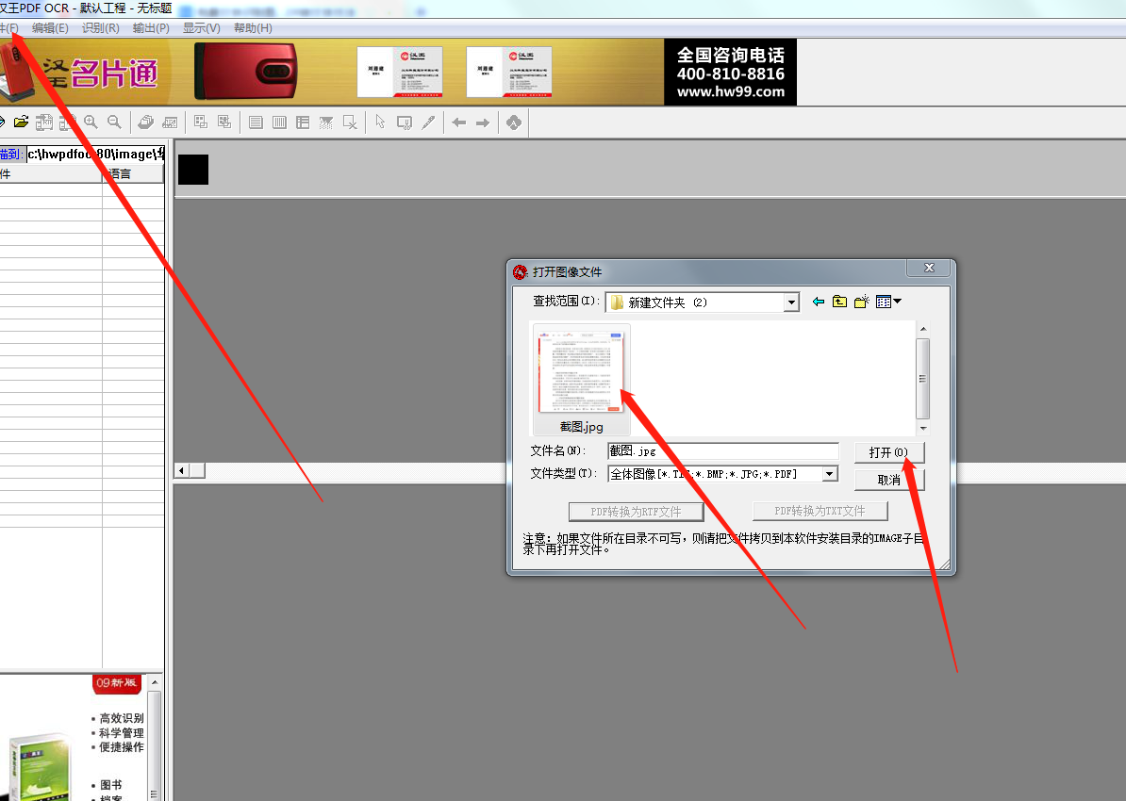
Task: Click horizontal scrollbar left arrow in image pane
Action: (182, 471)
